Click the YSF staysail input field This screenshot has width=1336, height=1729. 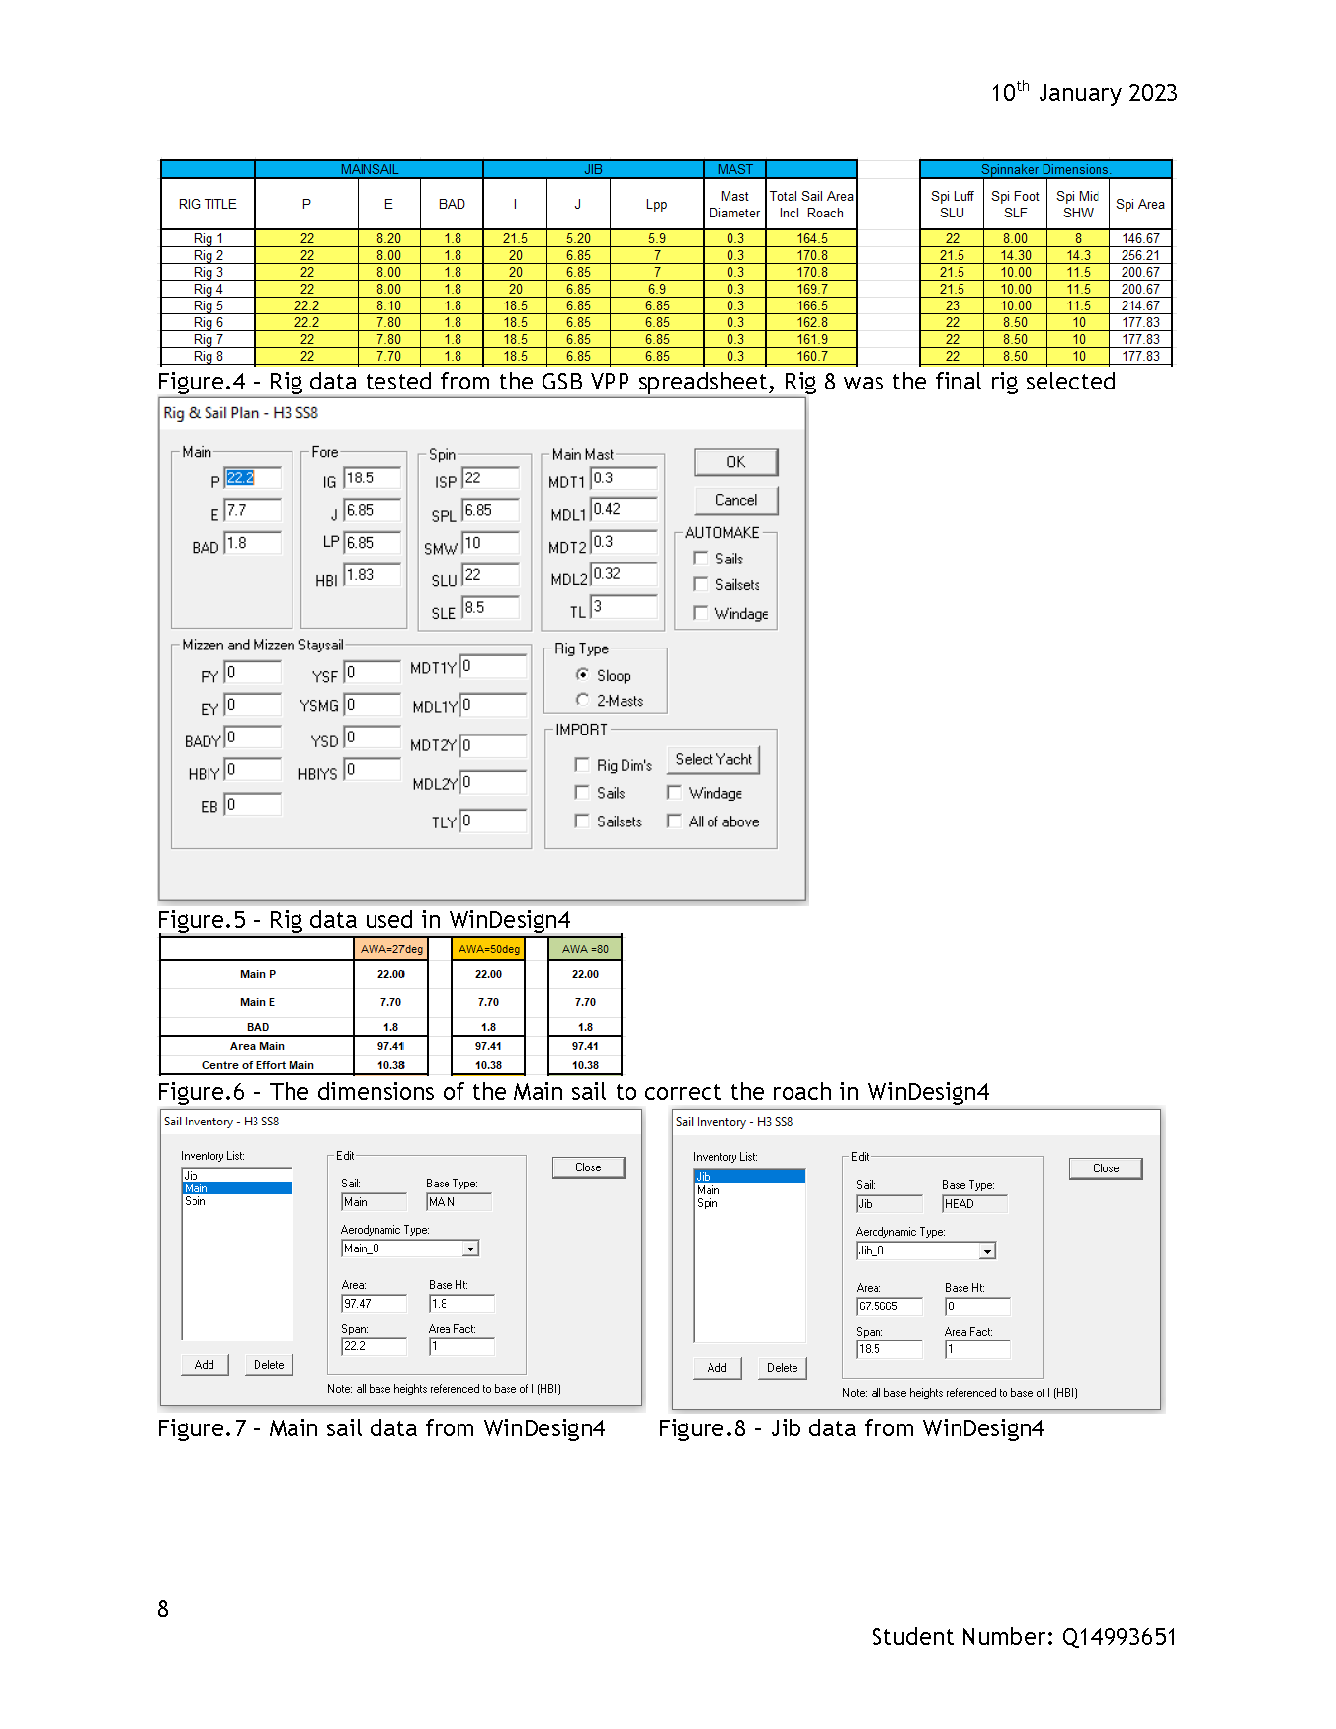(373, 673)
